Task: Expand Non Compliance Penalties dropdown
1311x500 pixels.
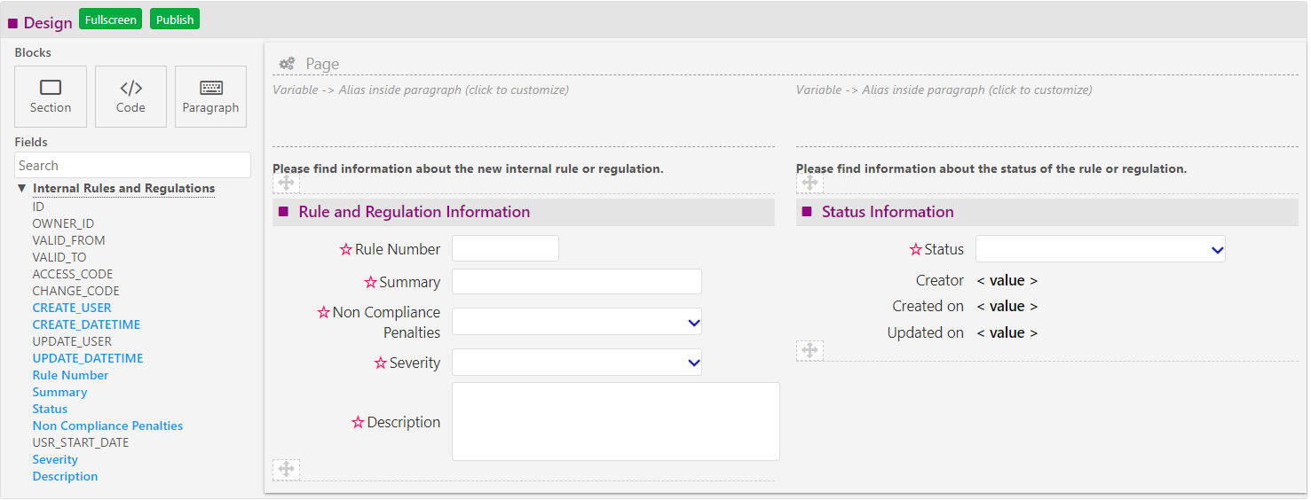Action: point(576,322)
